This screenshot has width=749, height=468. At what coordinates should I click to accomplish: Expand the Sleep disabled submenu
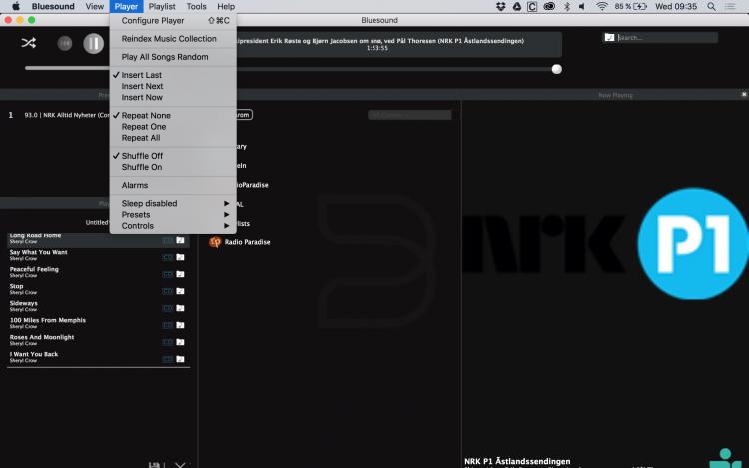[x=173, y=204]
